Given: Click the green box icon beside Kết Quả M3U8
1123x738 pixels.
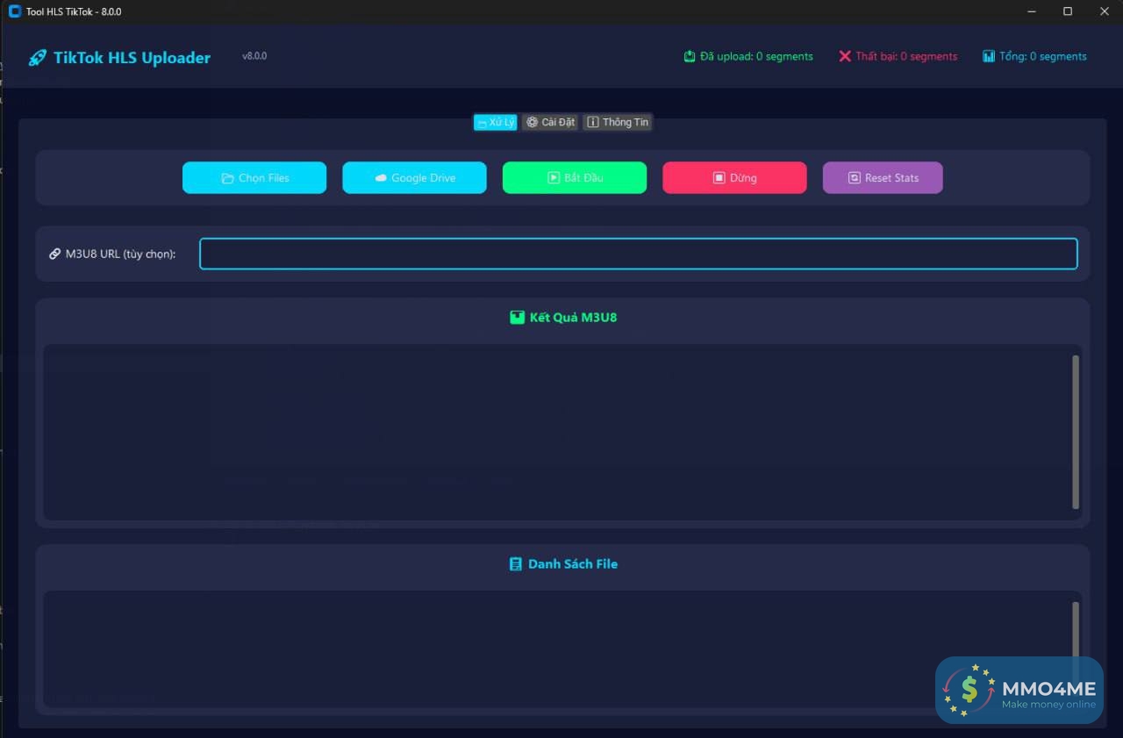Looking at the screenshot, I should coord(518,318).
